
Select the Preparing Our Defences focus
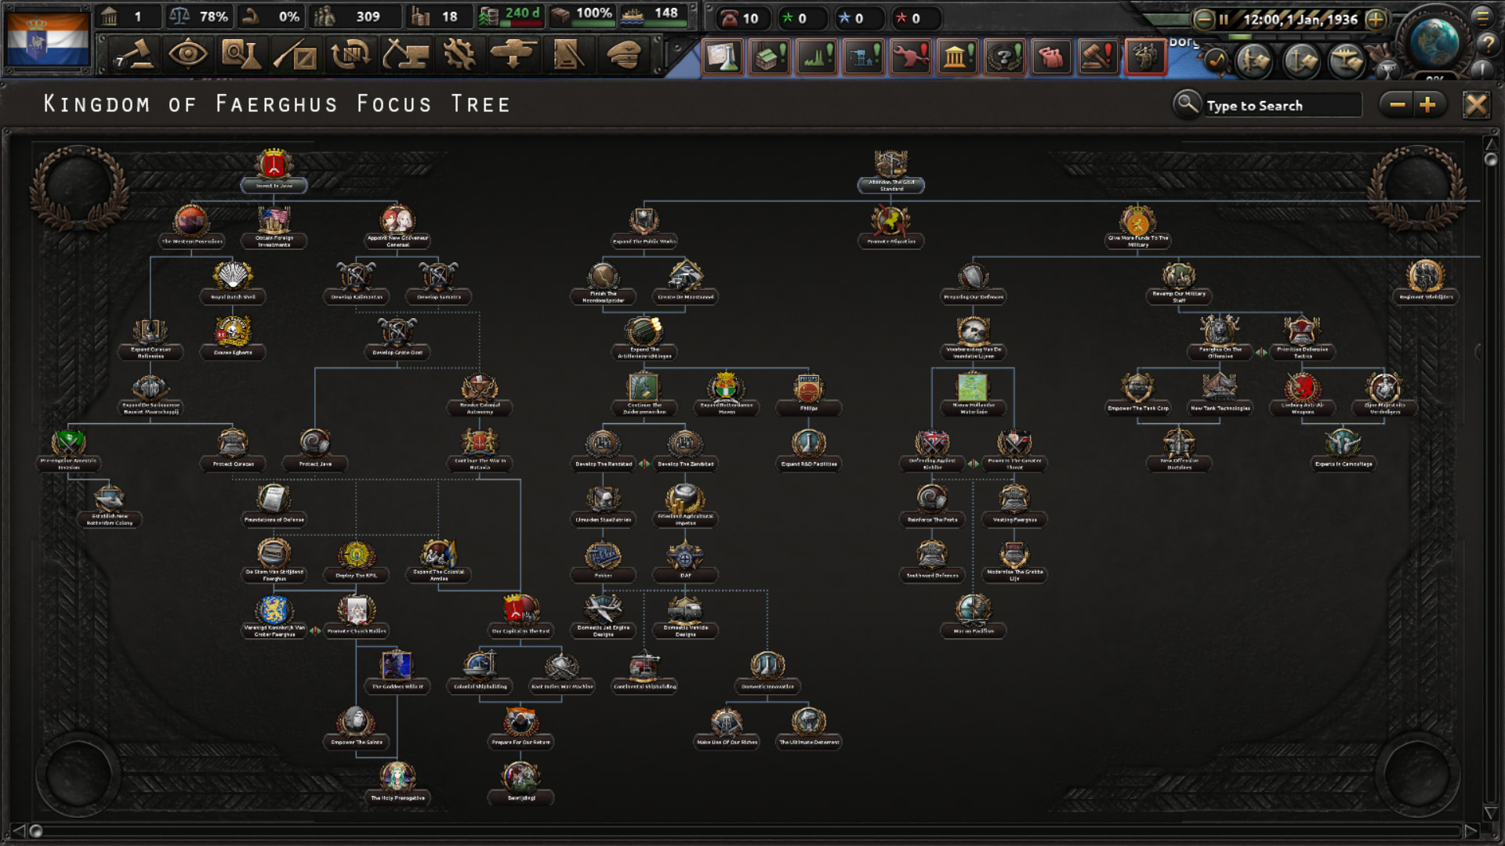(973, 282)
